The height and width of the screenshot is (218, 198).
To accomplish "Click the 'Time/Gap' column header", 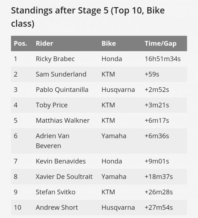I will point(160,44).
